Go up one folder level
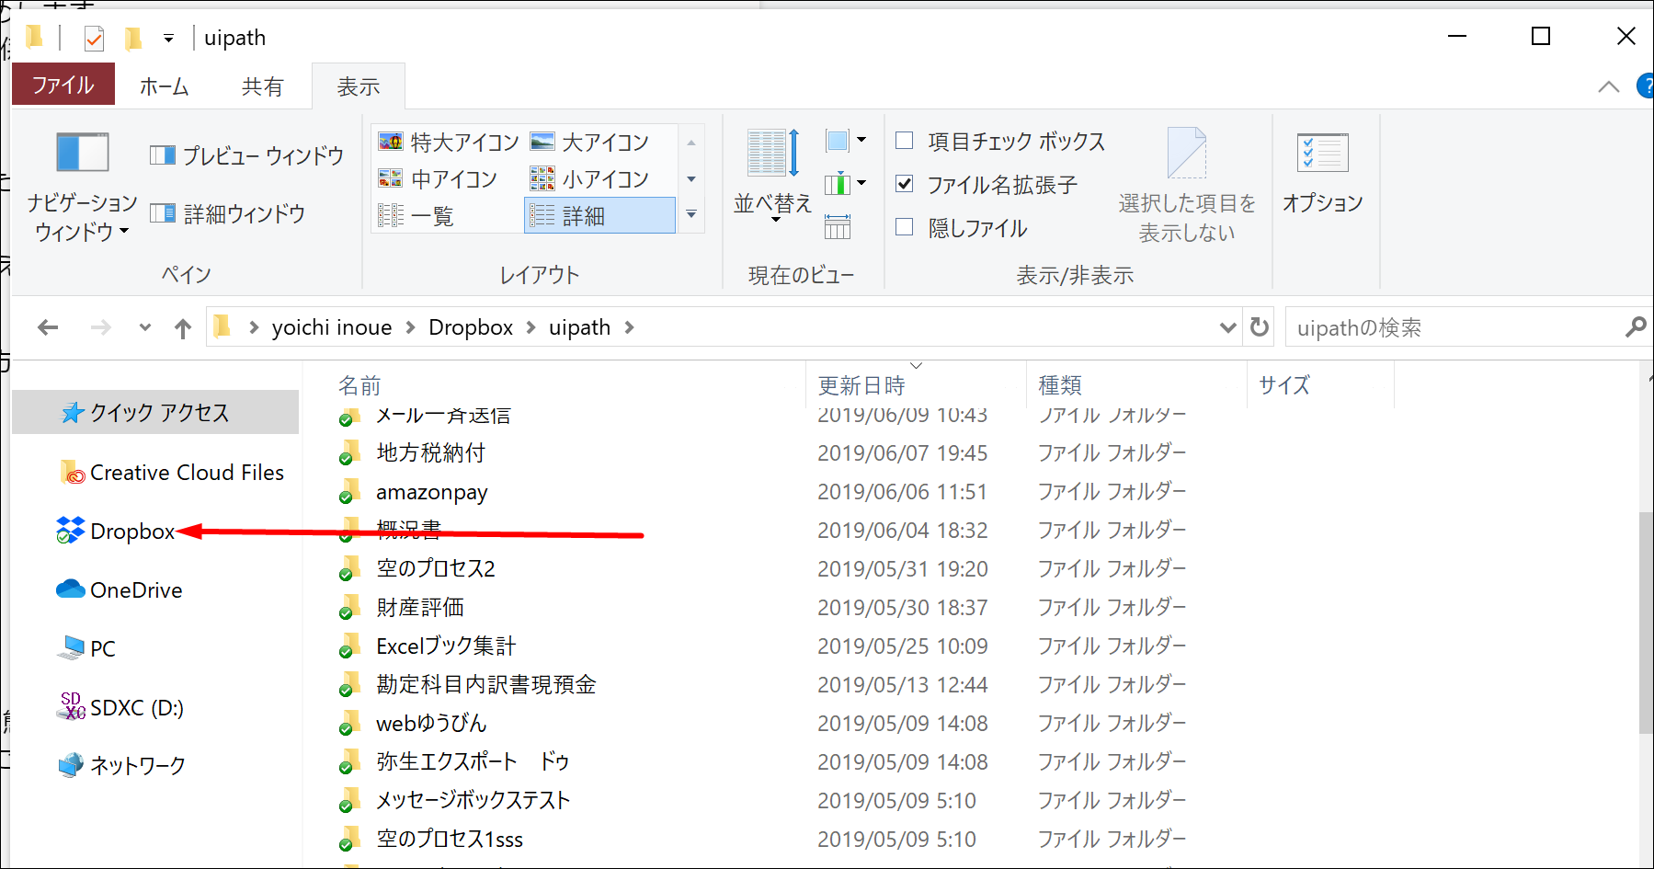Image resolution: width=1654 pixels, height=869 pixels. tap(183, 327)
